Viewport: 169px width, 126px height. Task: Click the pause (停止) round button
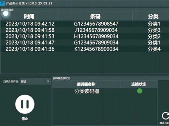click(25, 104)
